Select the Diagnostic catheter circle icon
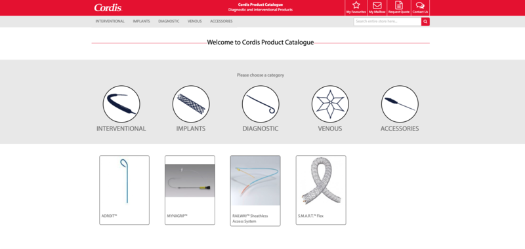 pyautogui.click(x=261, y=104)
